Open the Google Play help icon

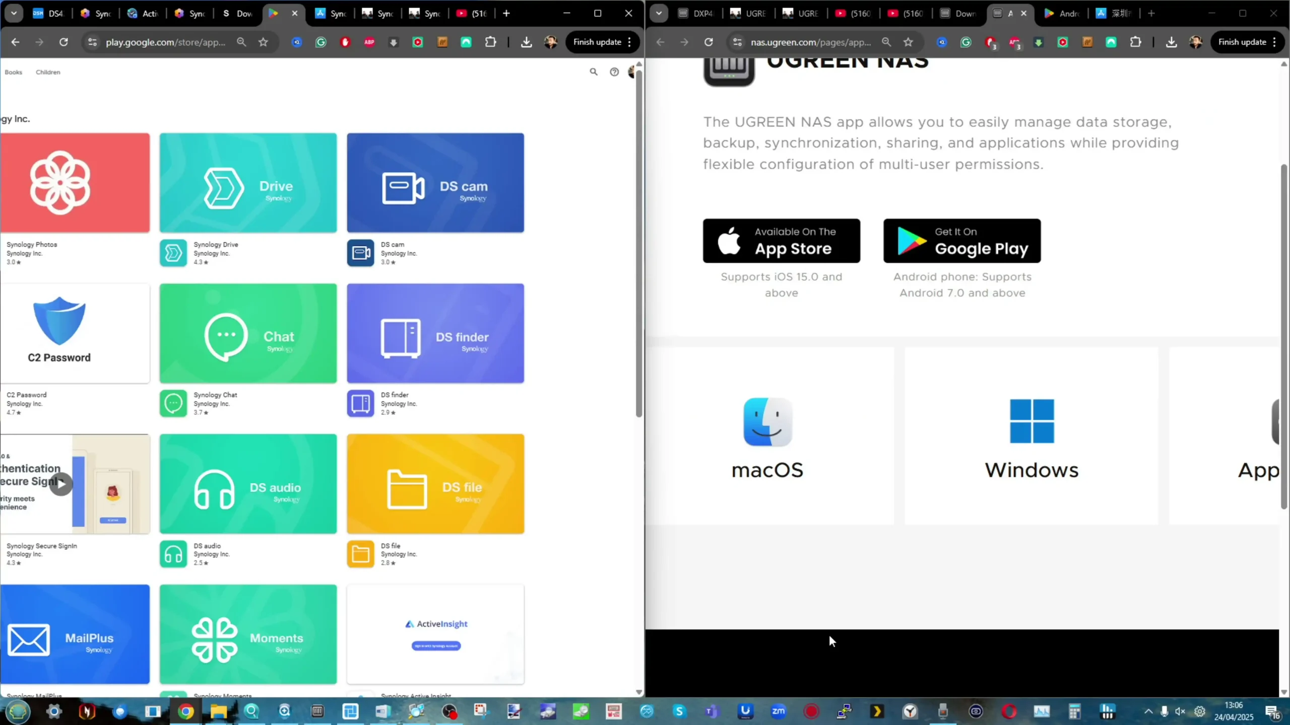pyautogui.click(x=614, y=72)
